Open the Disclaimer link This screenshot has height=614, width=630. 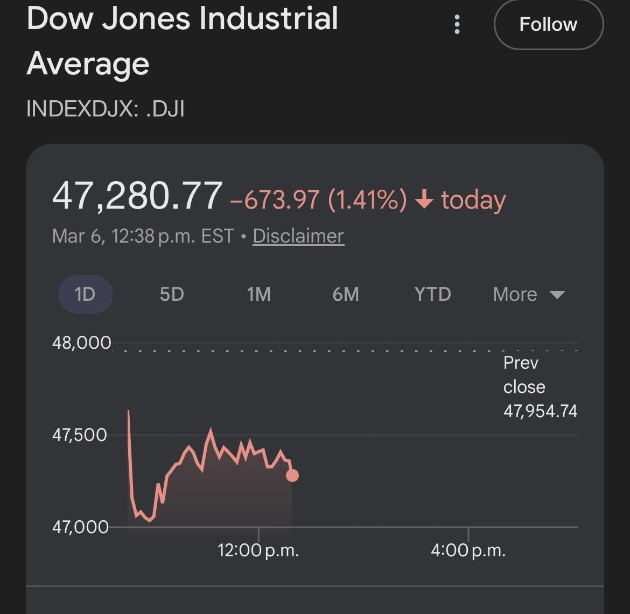[x=298, y=236]
